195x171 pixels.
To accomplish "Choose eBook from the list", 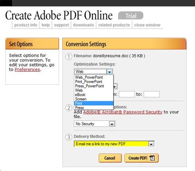I will tap(94, 95).
